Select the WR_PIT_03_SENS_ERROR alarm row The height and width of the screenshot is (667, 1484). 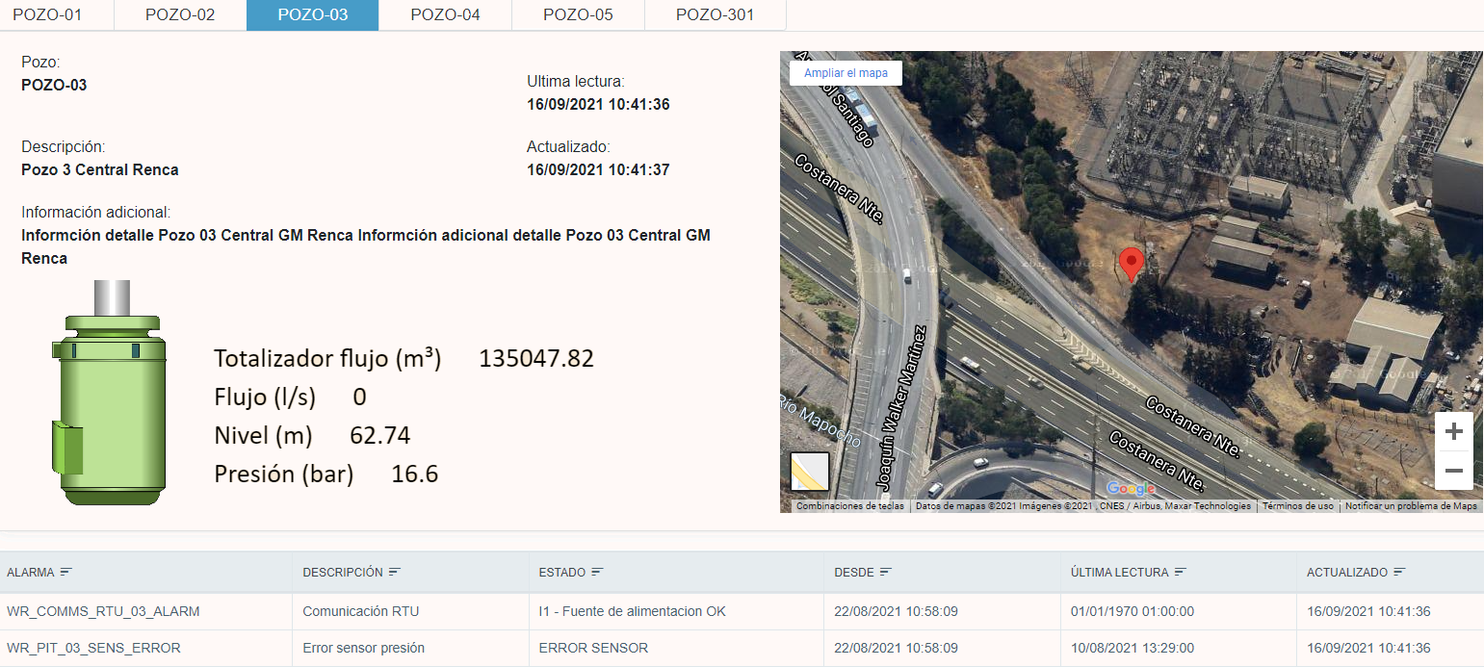coord(93,648)
